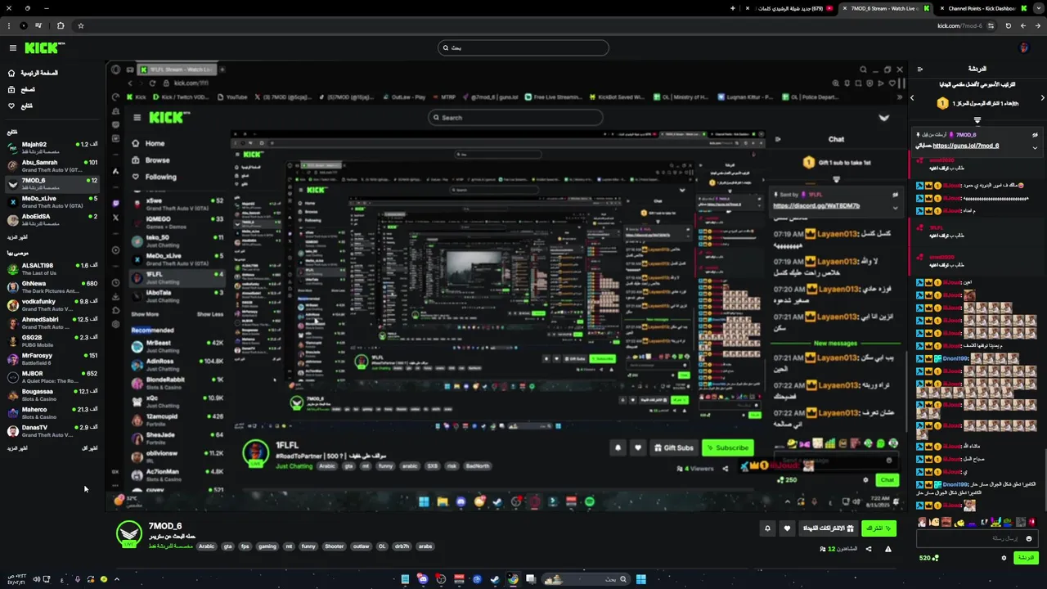Toggle notifications bell for channel

[x=767, y=528]
